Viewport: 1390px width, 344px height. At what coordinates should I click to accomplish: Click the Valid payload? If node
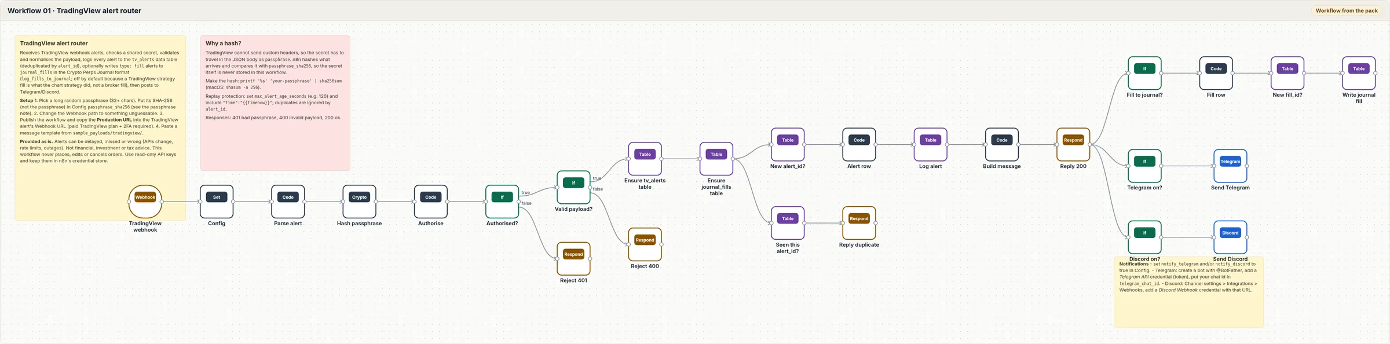[573, 187]
